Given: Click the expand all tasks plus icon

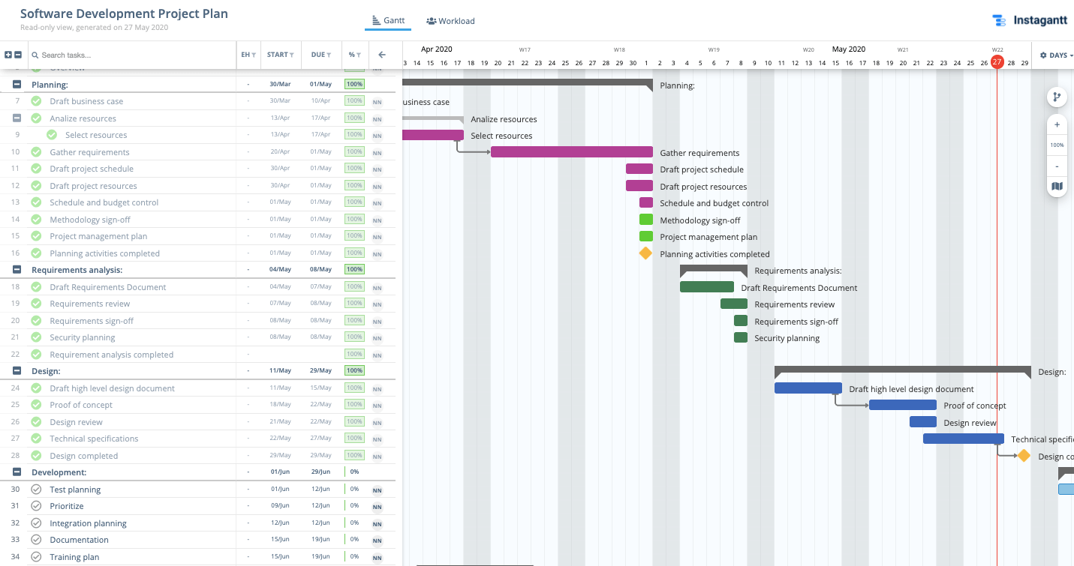Looking at the screenshot, I should 8,55.
